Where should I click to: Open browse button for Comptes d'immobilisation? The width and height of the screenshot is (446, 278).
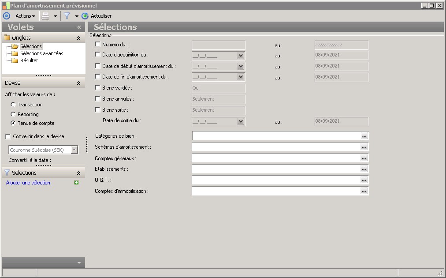(x=364, y=191)
